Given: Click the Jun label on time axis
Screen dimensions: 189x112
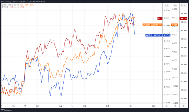Looking at the screenshot, I should (x=13, y=106).
